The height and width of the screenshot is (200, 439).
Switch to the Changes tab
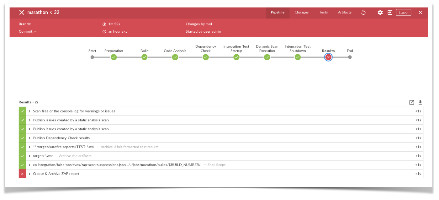(301, 13)
